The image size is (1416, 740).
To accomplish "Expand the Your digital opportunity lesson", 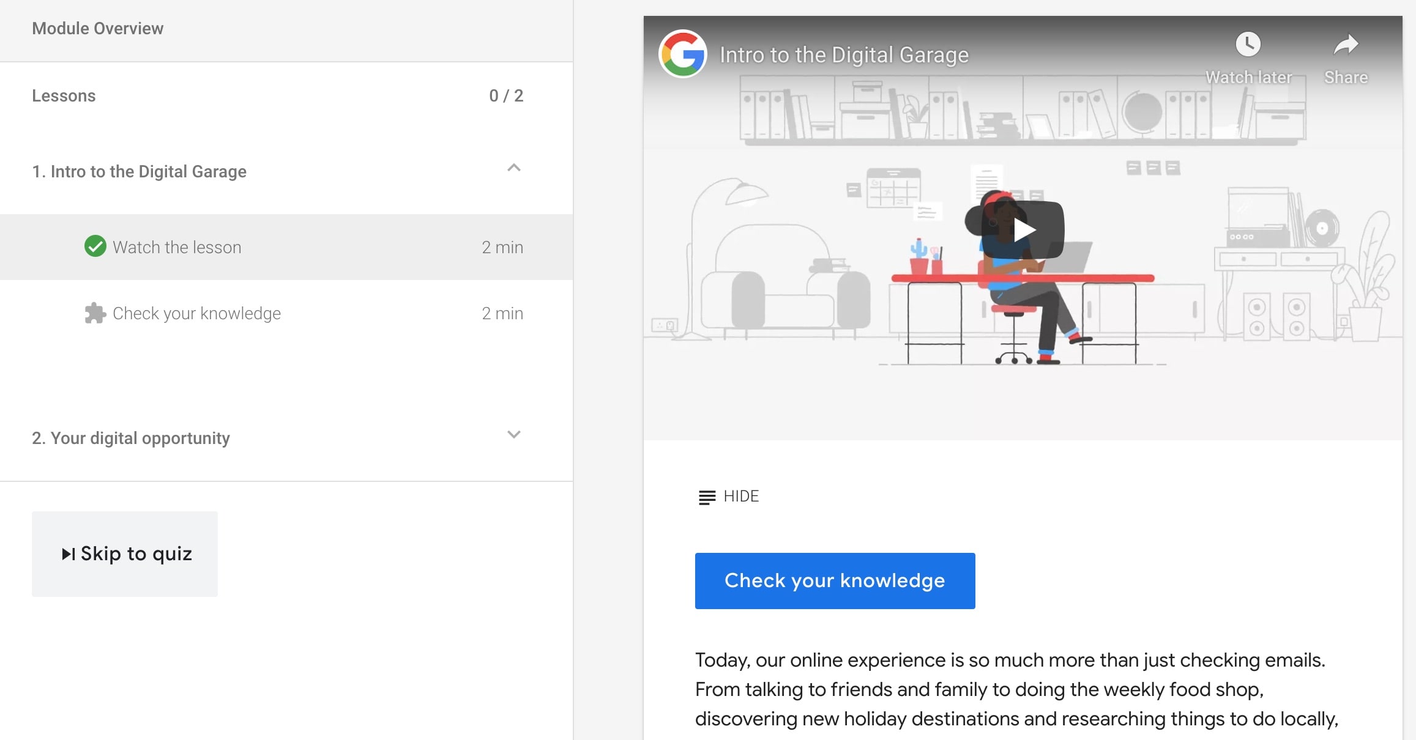I will [x=513, y=435].
